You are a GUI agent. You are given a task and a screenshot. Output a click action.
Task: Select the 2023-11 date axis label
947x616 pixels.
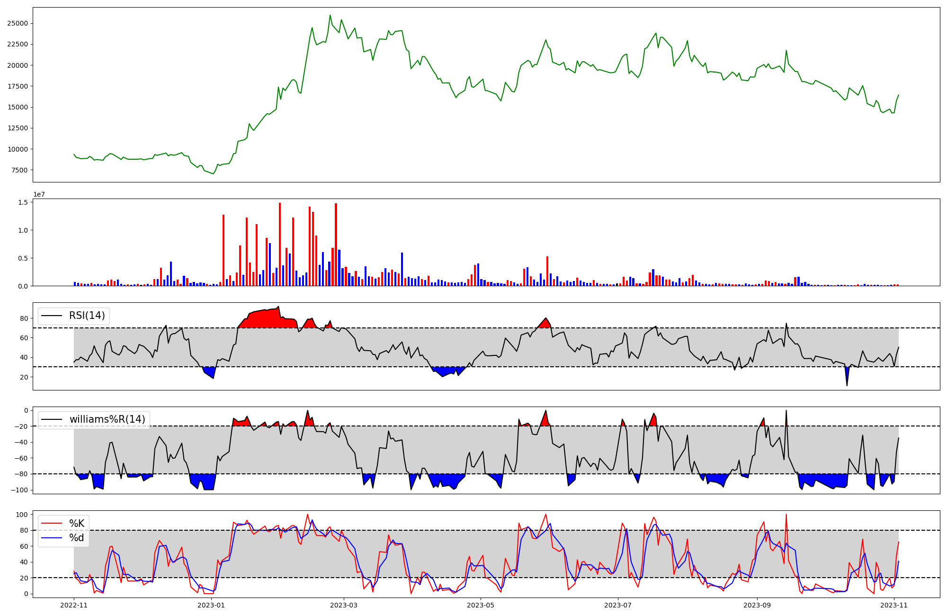click(x=894, y=605)
